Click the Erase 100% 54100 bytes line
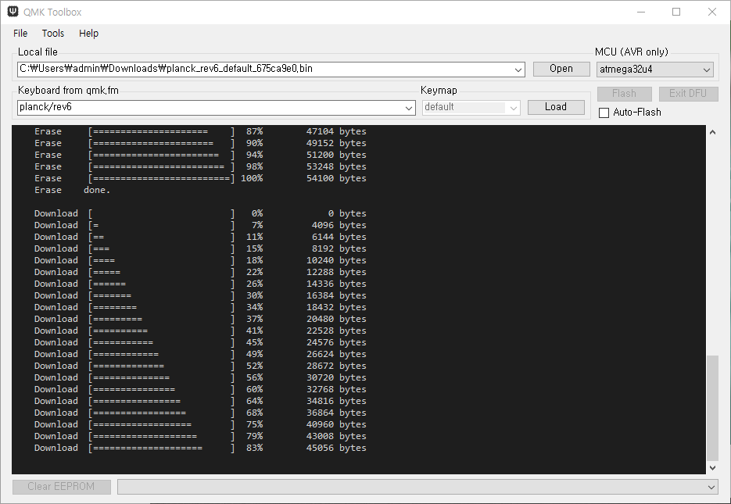 pos(200,178)
